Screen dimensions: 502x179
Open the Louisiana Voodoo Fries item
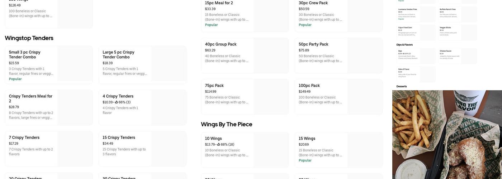click(x=416, y=14)
